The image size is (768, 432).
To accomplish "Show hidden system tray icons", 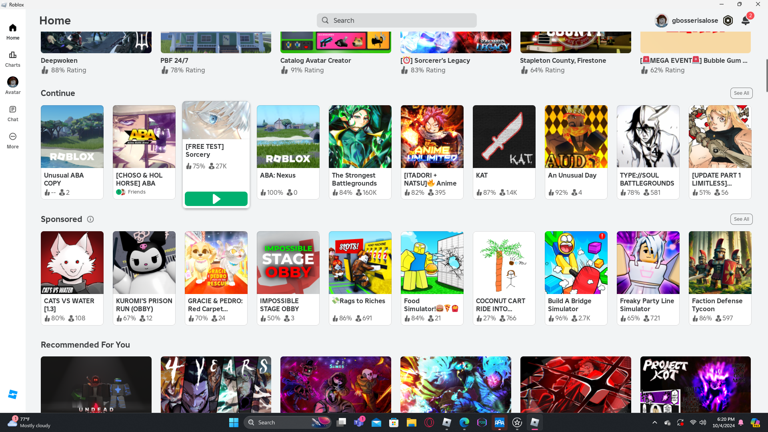I will point(655,422).
